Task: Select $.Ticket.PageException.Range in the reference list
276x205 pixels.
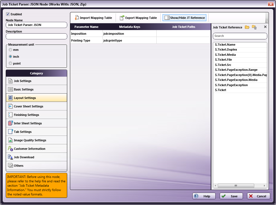Action: click(240, 70)
